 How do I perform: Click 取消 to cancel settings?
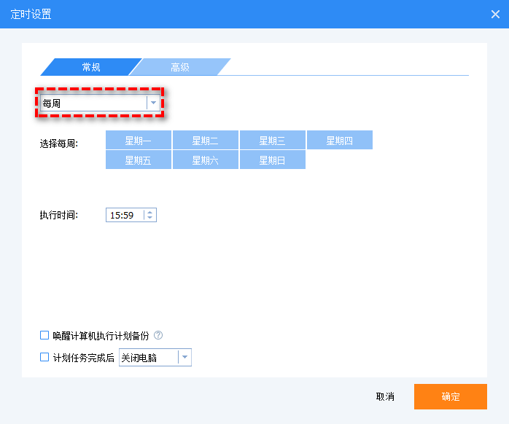click(385, 397)
